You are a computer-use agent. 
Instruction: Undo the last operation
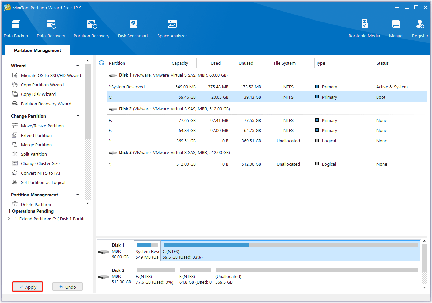tap(67, 287)
